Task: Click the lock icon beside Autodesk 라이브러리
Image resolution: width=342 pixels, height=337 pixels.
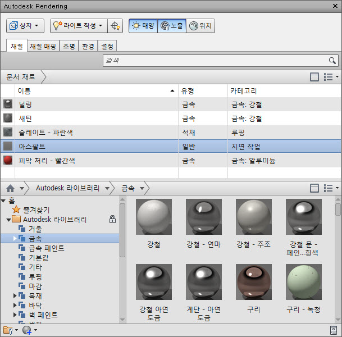Action: [x=112, y=219]
